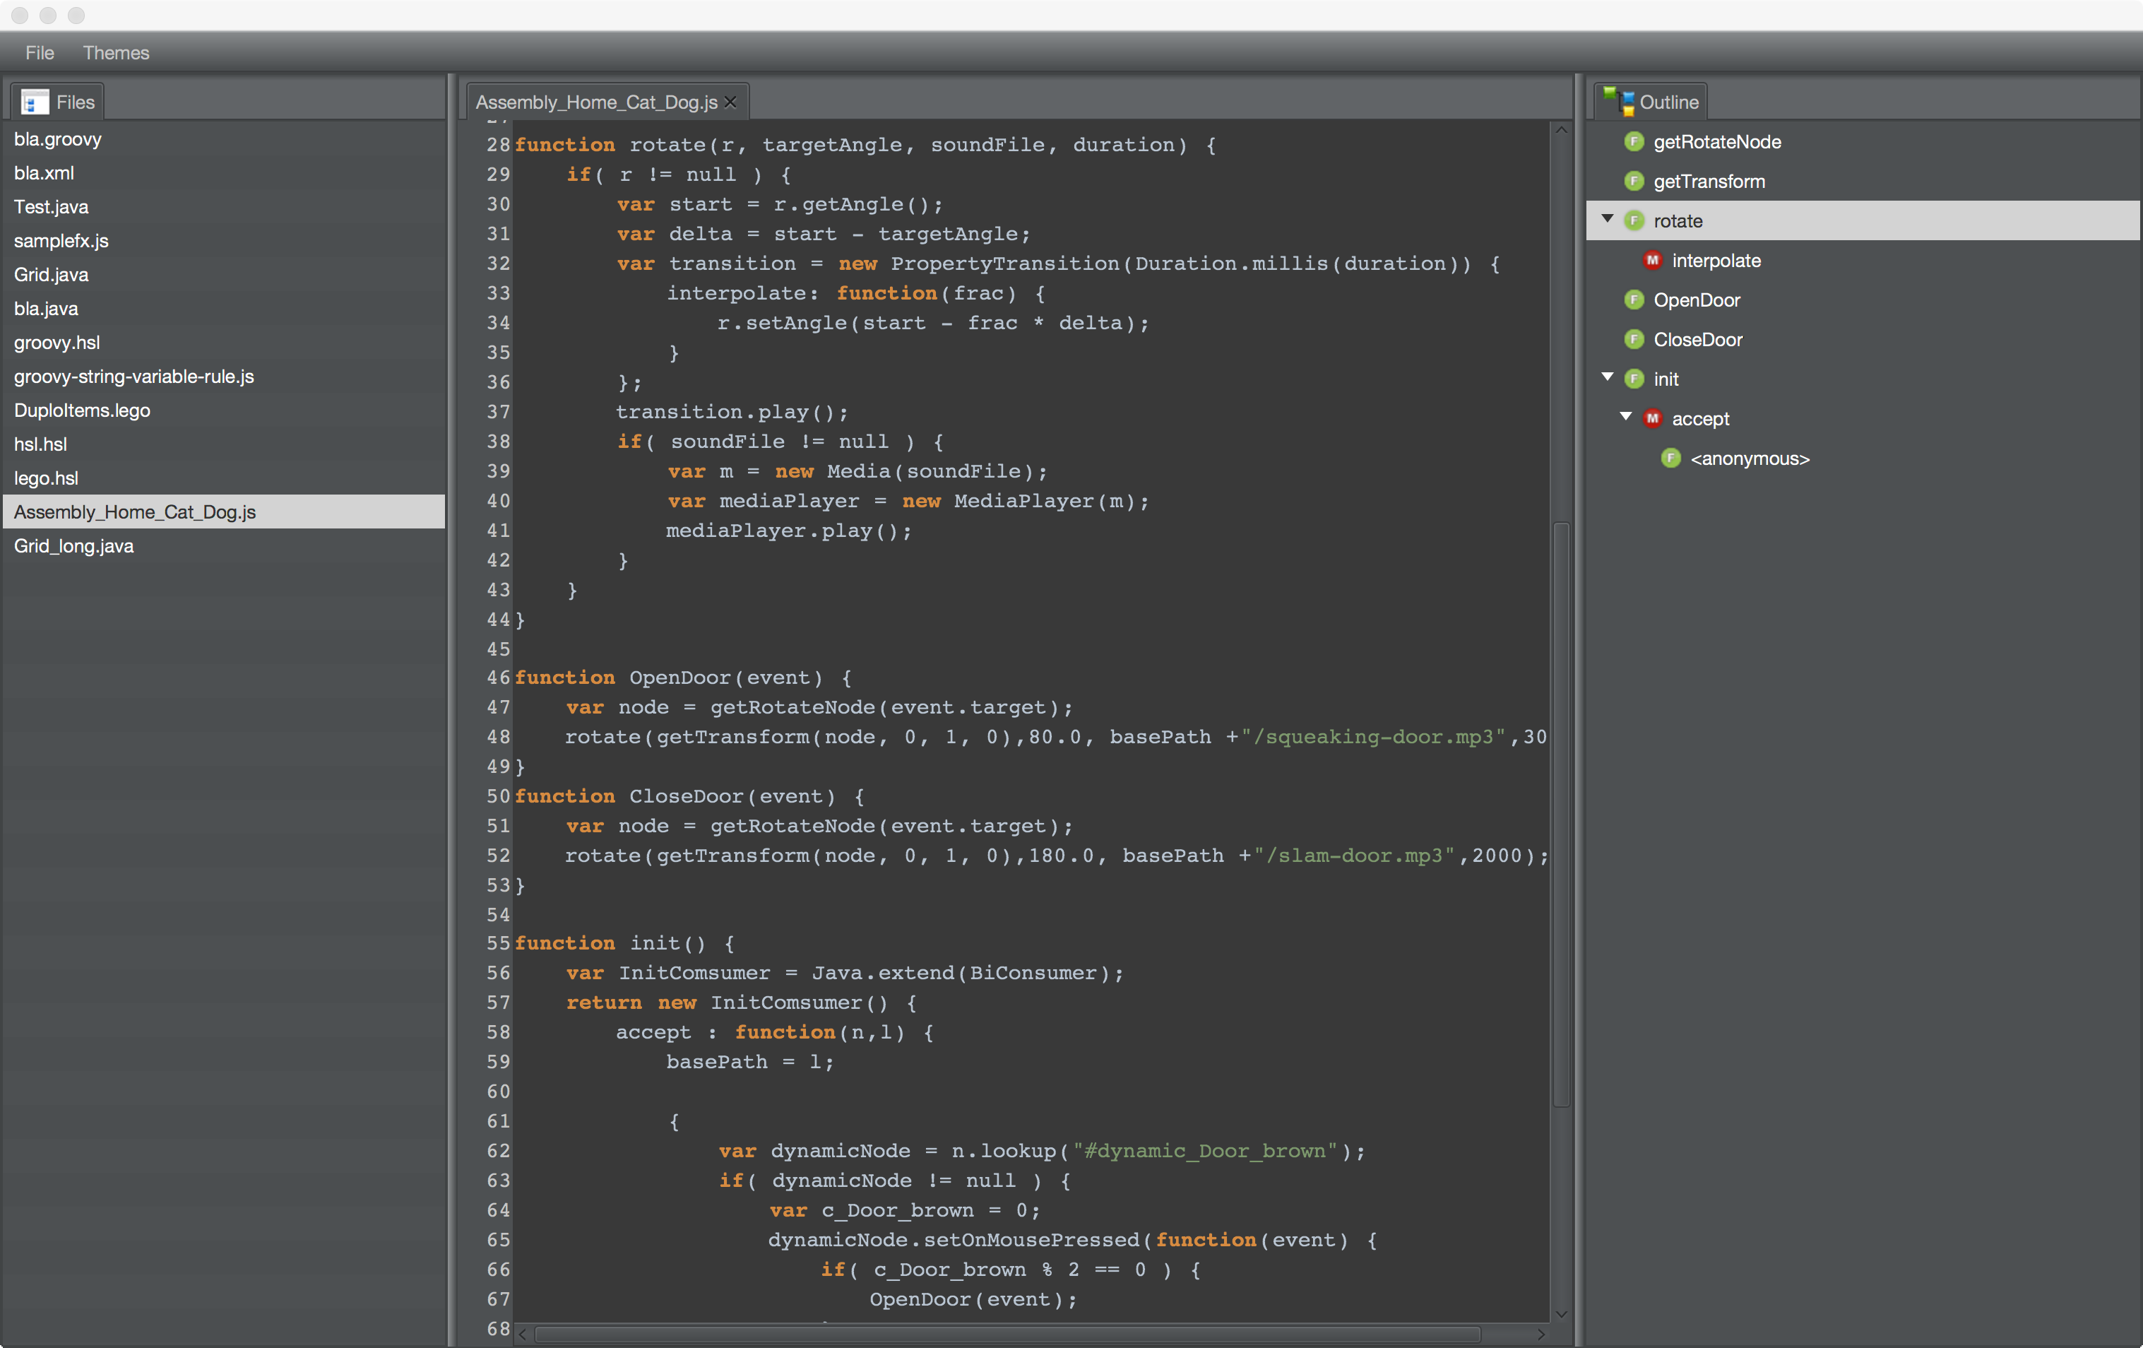Screen dimensions: 2143x1348
Task: Click the Files panel icon
Action: pos(35,102)
